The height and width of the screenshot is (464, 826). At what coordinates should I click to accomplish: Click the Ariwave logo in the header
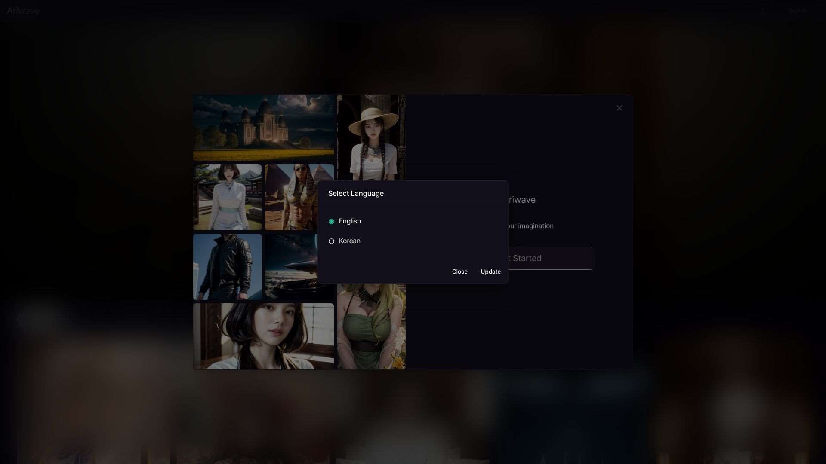[x=23, y=11]
